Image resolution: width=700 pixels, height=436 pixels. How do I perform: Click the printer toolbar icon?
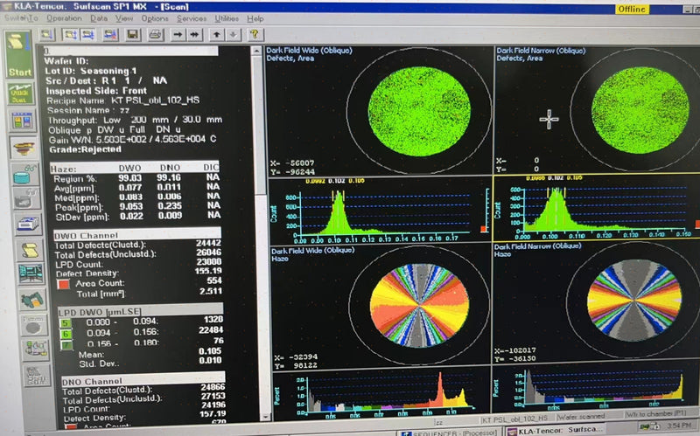[x=156, y=34]
